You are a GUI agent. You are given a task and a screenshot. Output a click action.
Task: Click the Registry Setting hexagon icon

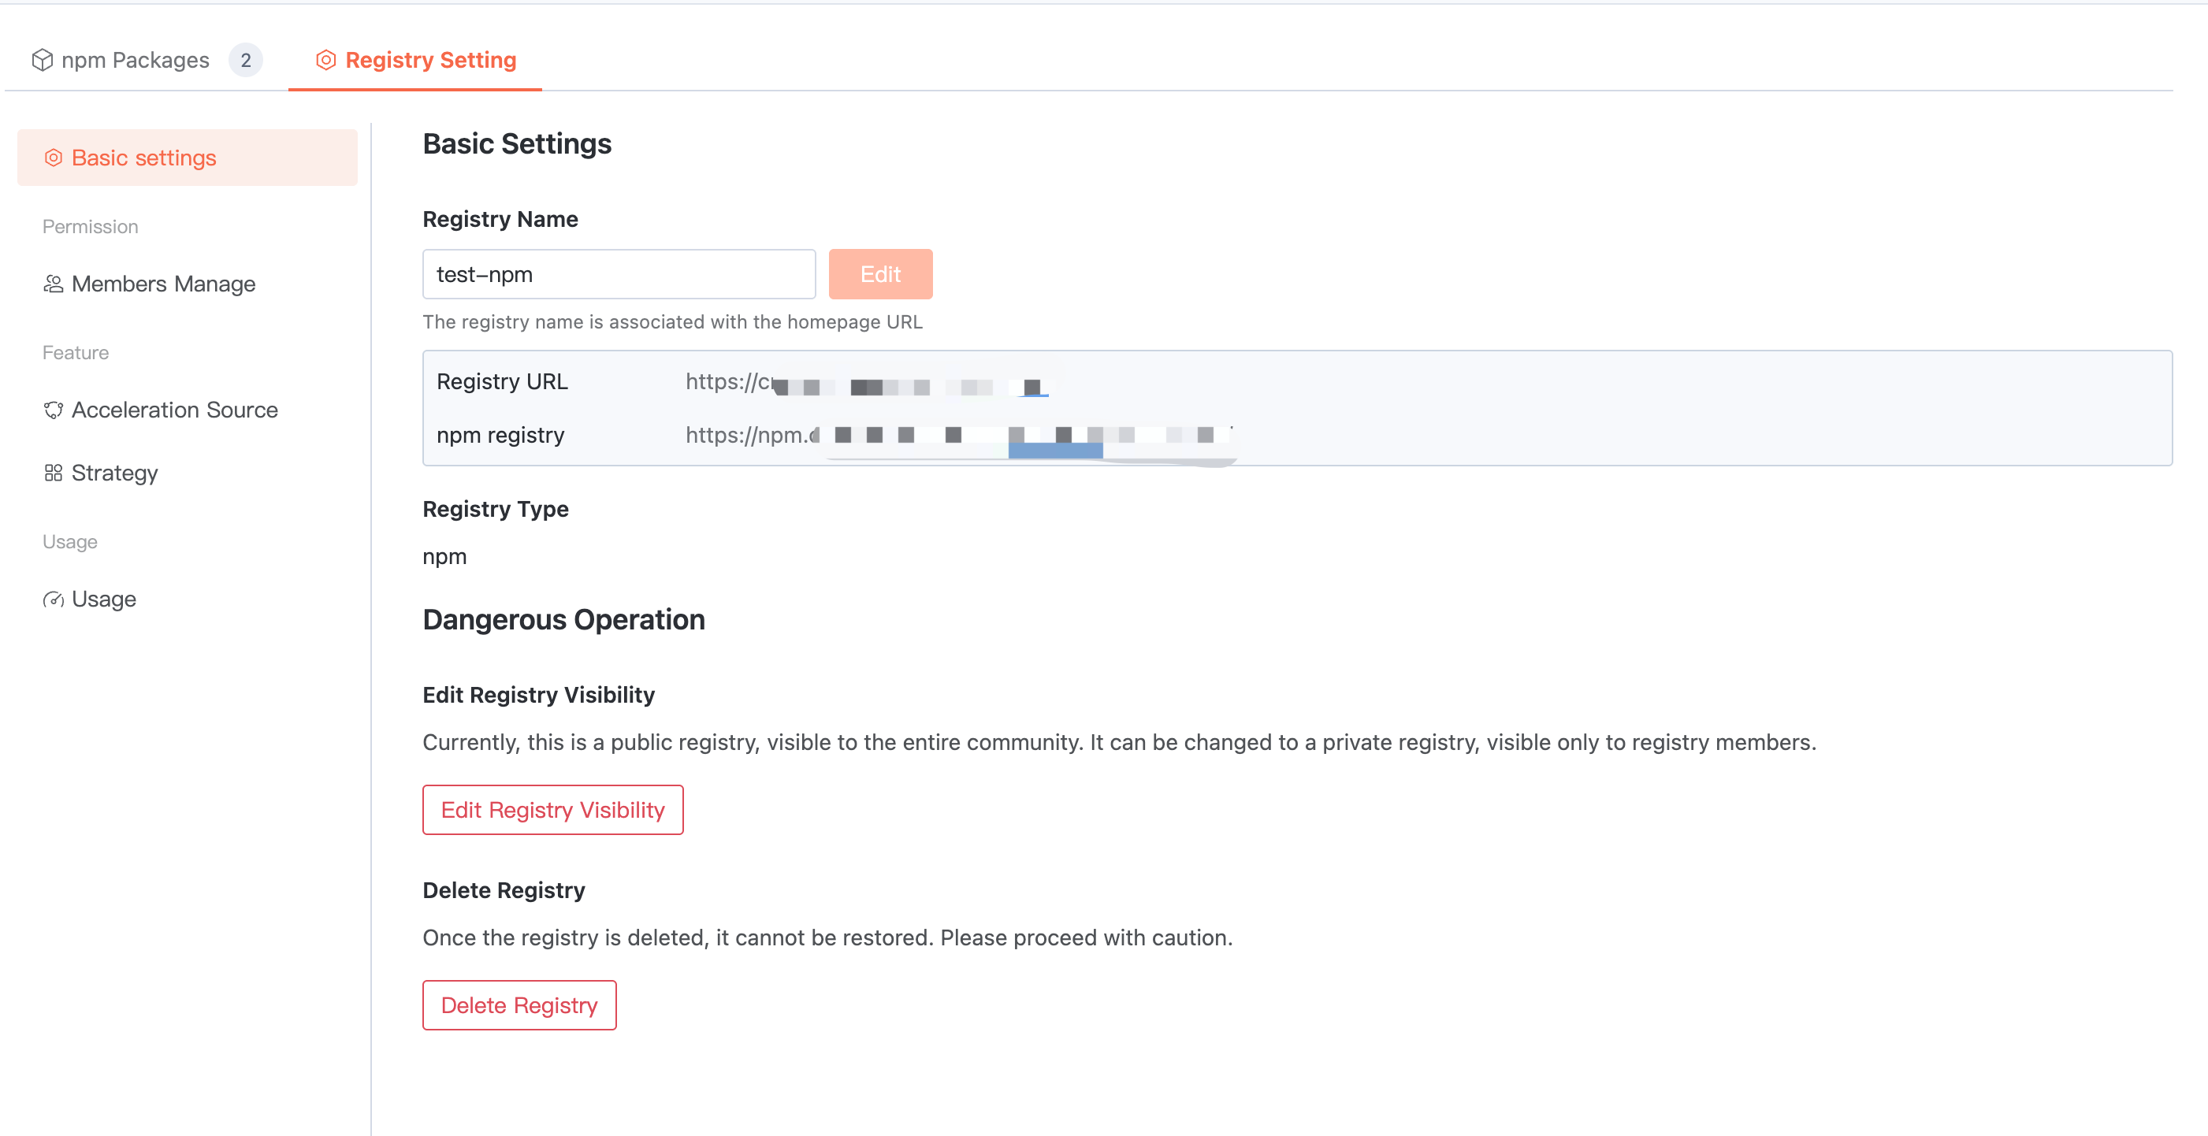coord(325,60)
